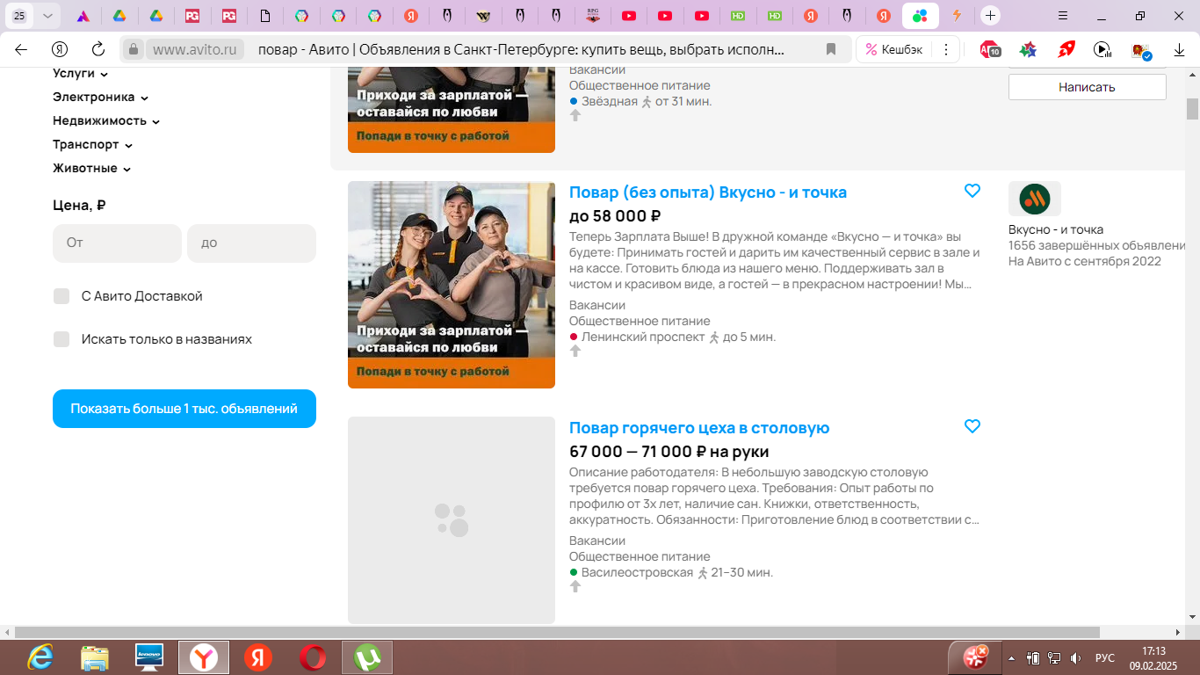The image size is (1200, 675).
Task: Click the Написать button
Action: [1087, 87]
